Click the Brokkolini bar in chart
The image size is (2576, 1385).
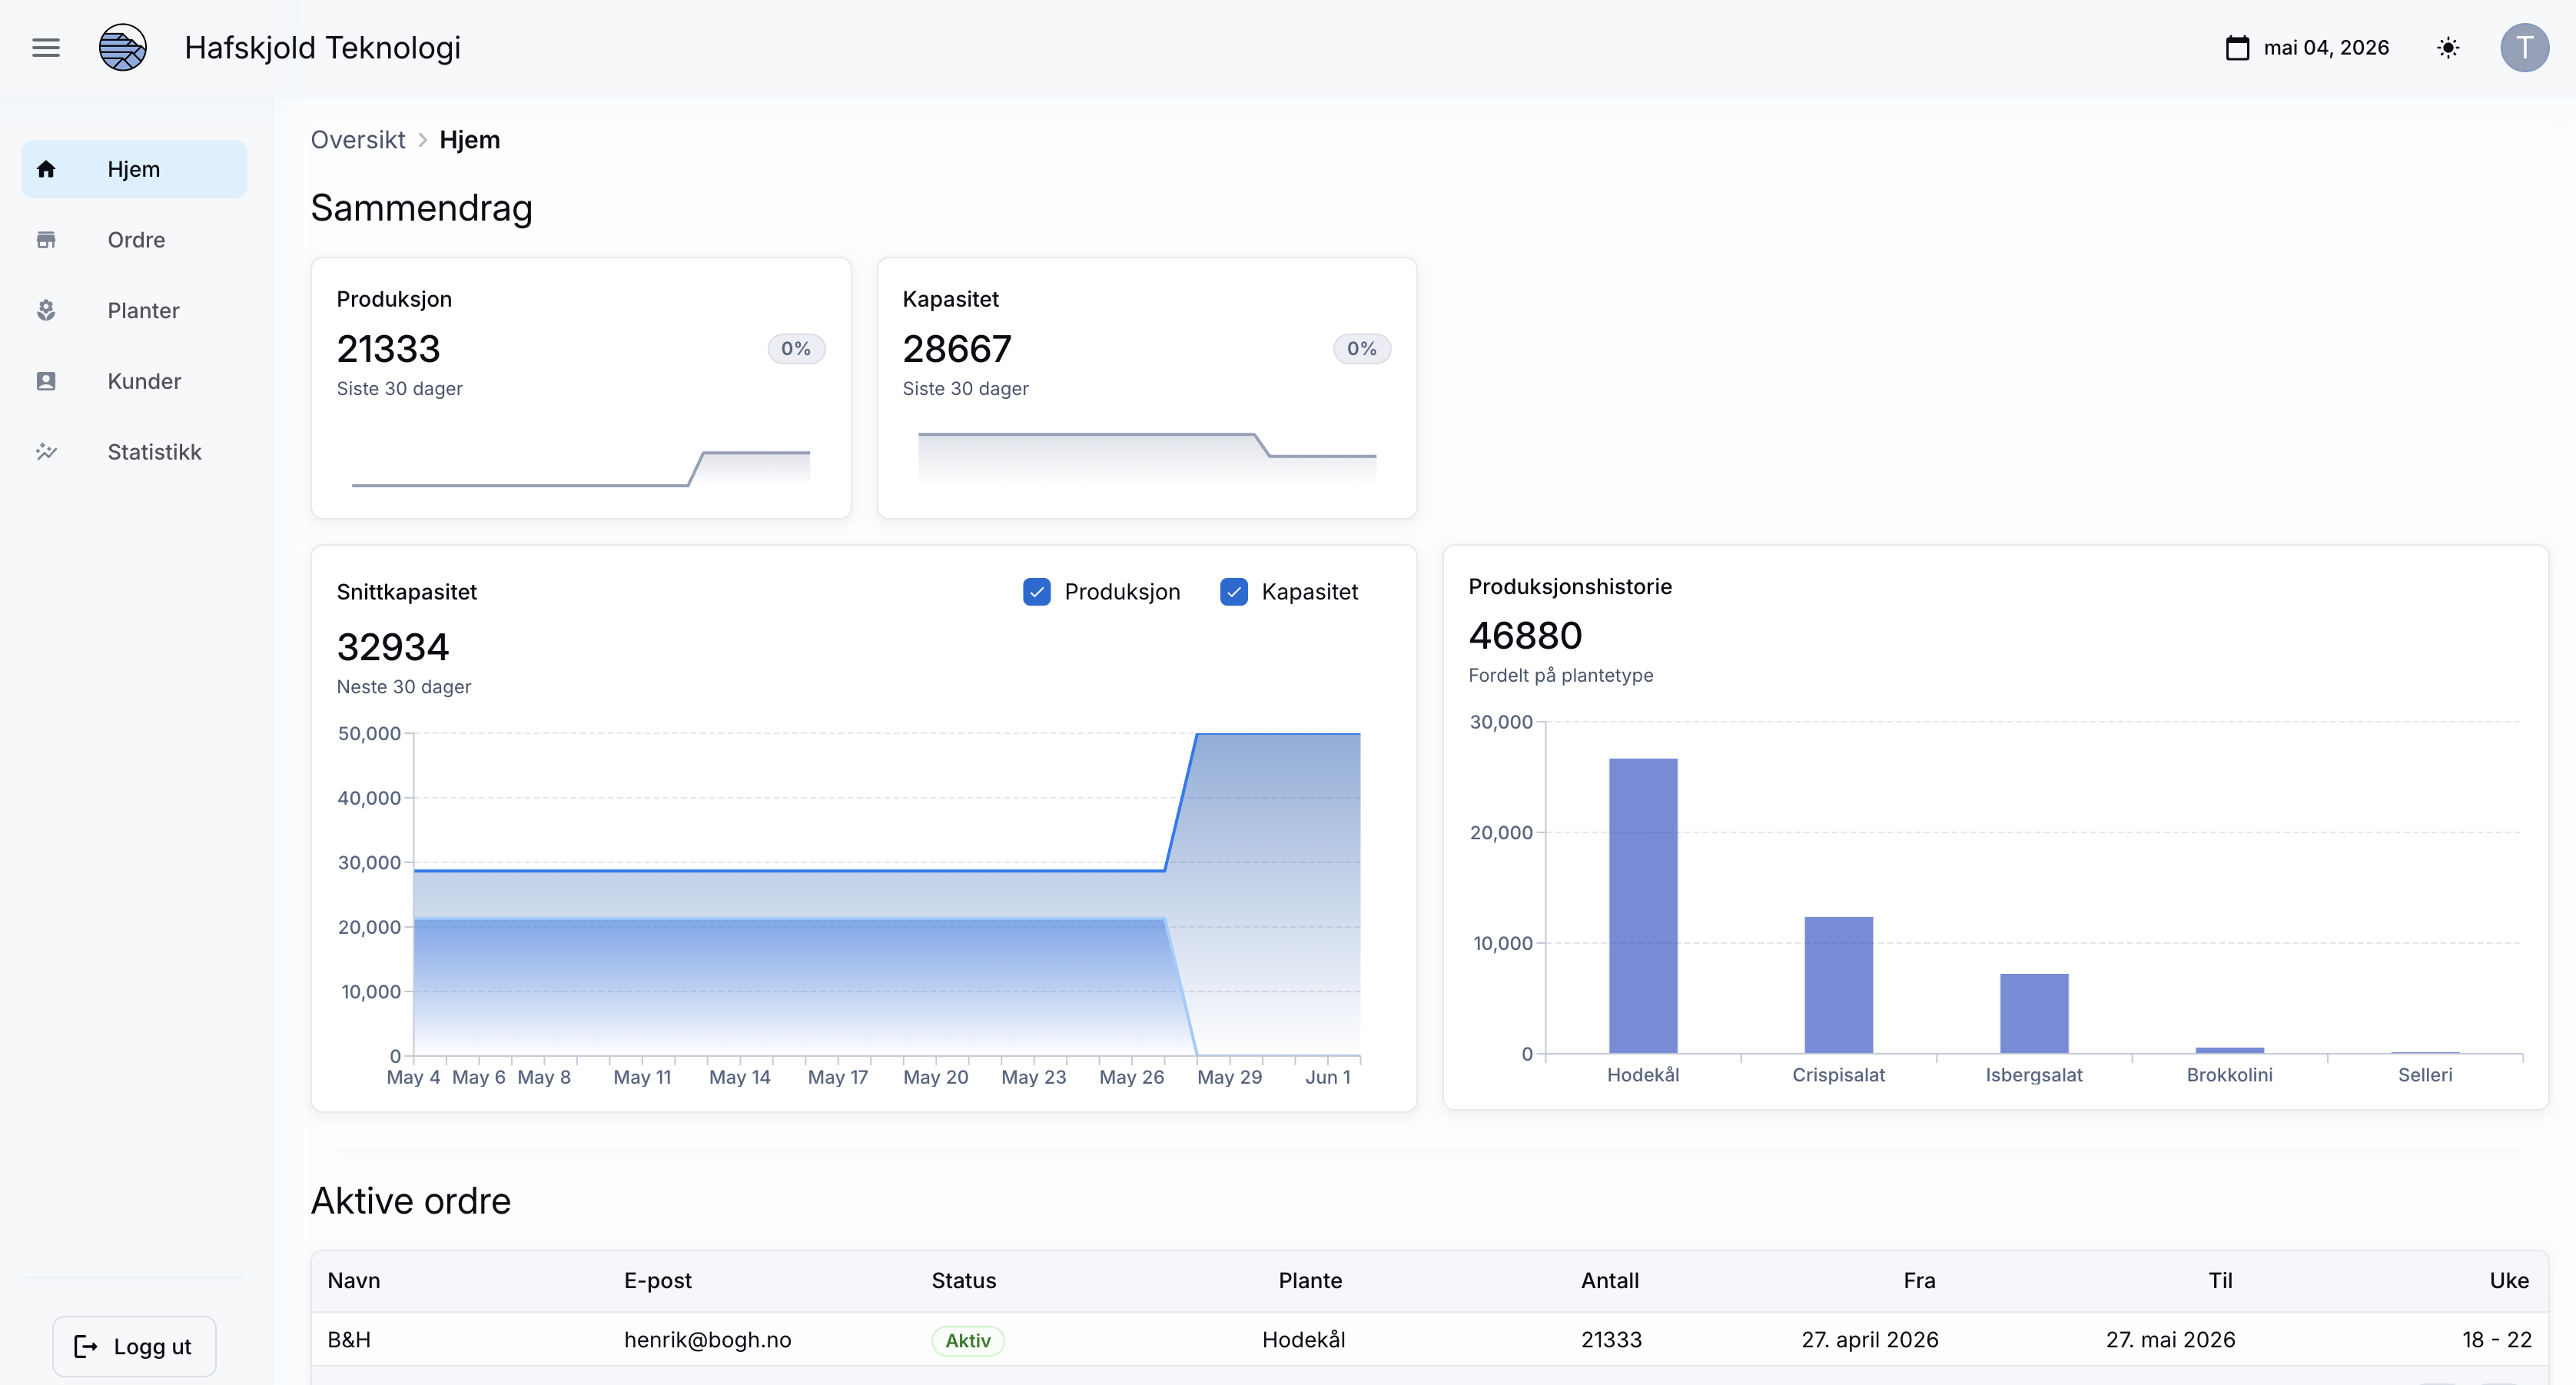tap(2230, 1050)
